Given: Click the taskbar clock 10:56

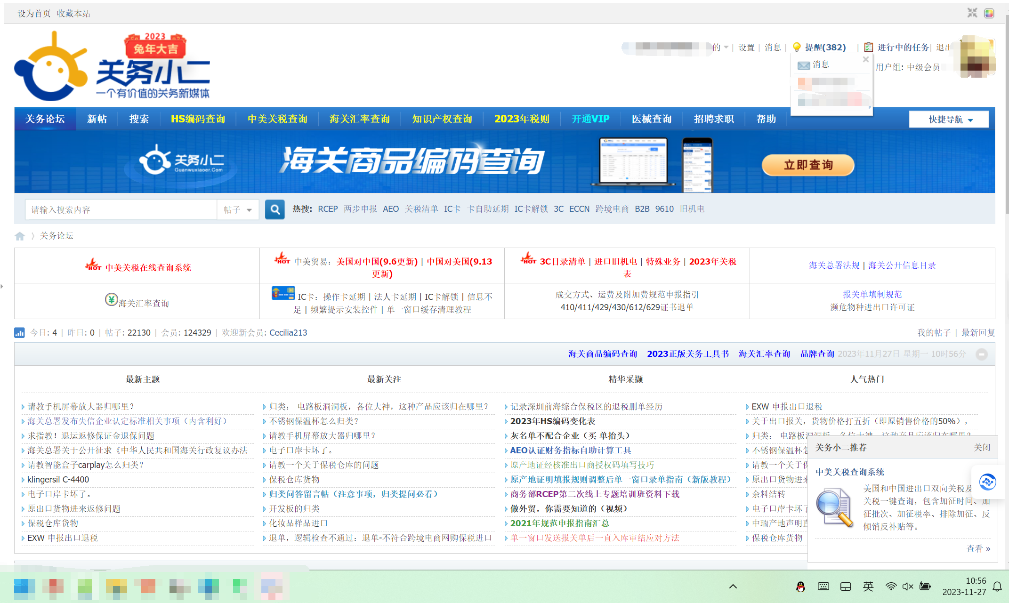Looking at the screenshot, I should pyautogui.click(x=975, y=581).
